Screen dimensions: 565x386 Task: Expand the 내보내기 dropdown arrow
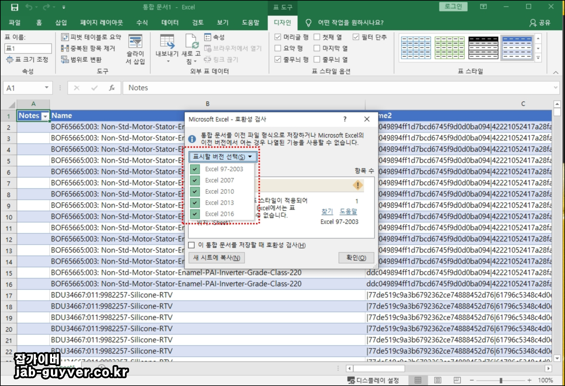pyautogui.click(x=168, y=61)
